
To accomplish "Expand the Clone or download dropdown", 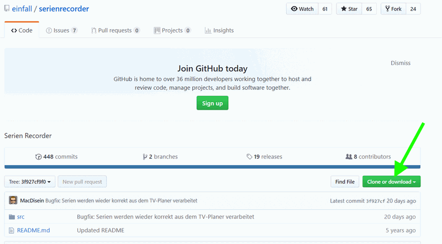I will 391,182.
